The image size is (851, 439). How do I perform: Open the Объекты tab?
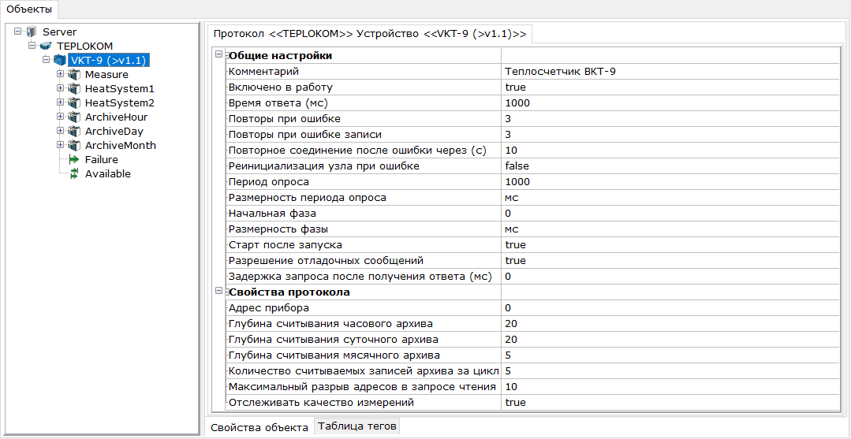point(29,9)
